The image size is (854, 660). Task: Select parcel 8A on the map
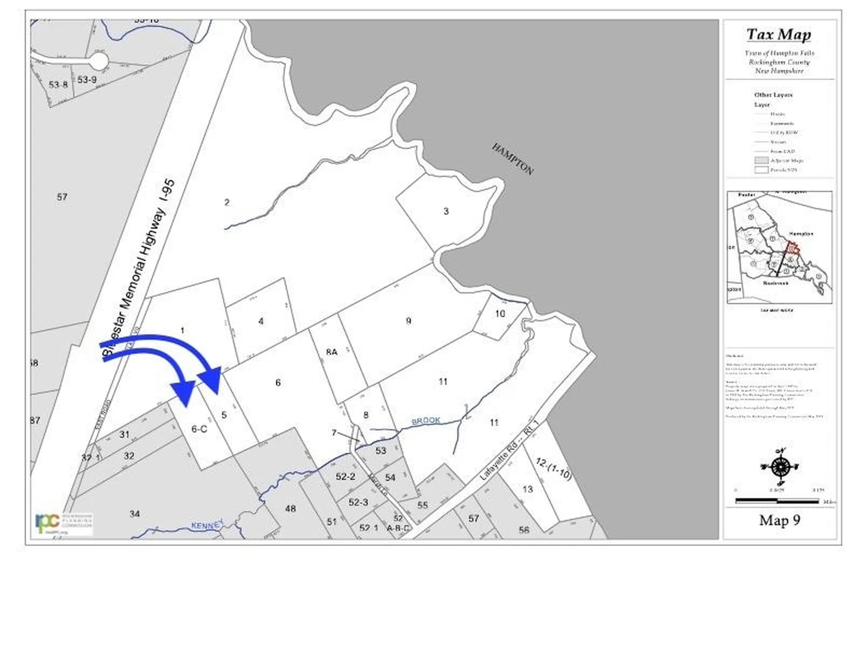[x=331, y=352]
